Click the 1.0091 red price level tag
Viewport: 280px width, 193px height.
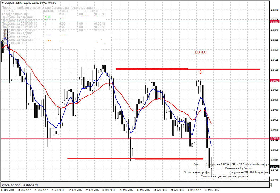275,81
